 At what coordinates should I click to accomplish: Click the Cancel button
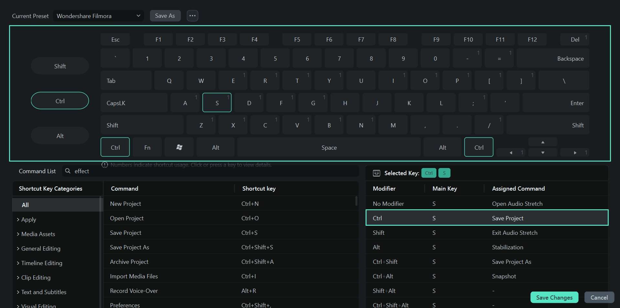(599, 297)
